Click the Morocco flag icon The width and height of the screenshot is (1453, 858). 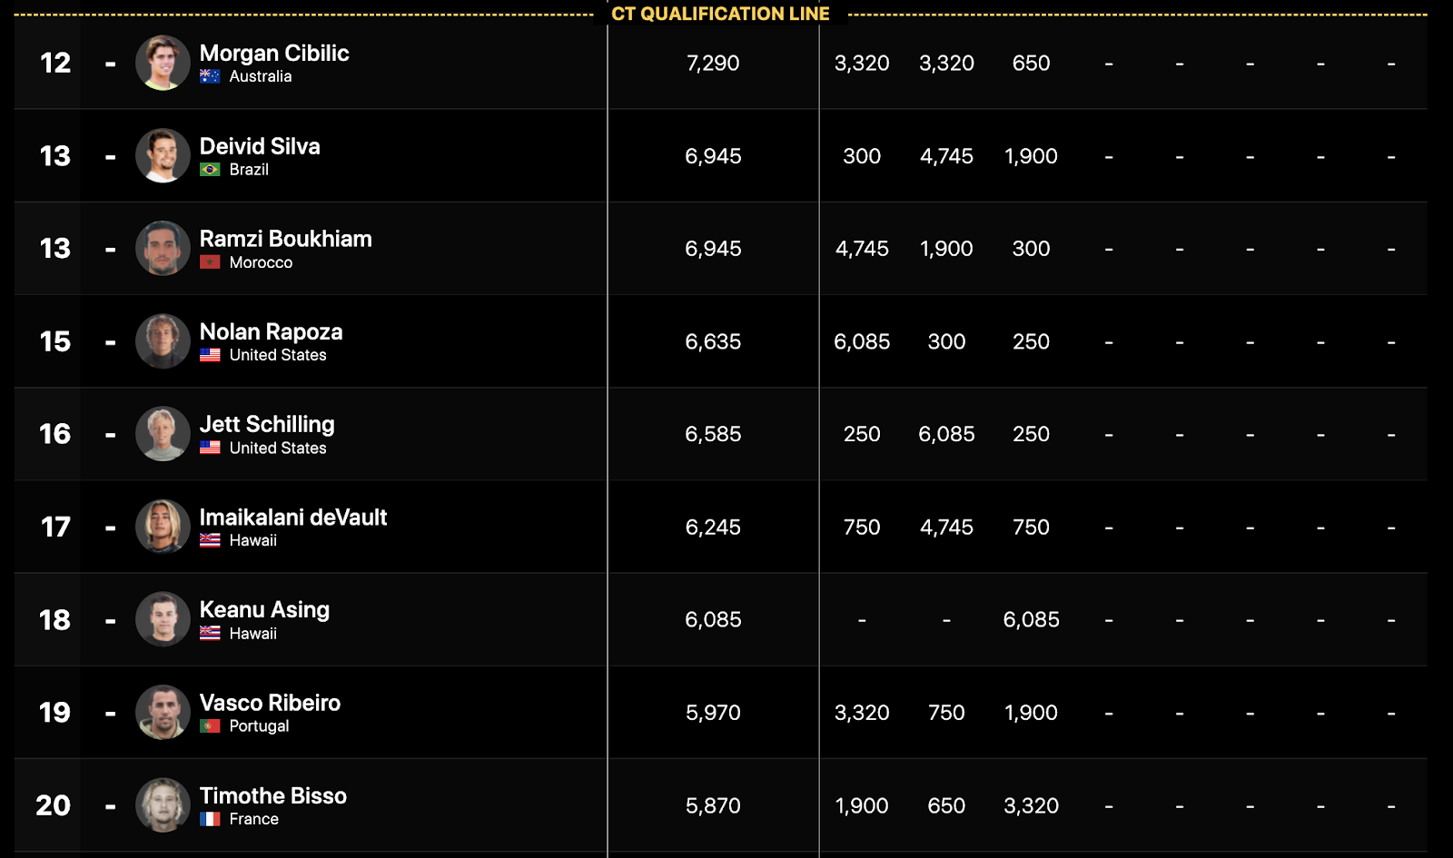pos(210,262)
